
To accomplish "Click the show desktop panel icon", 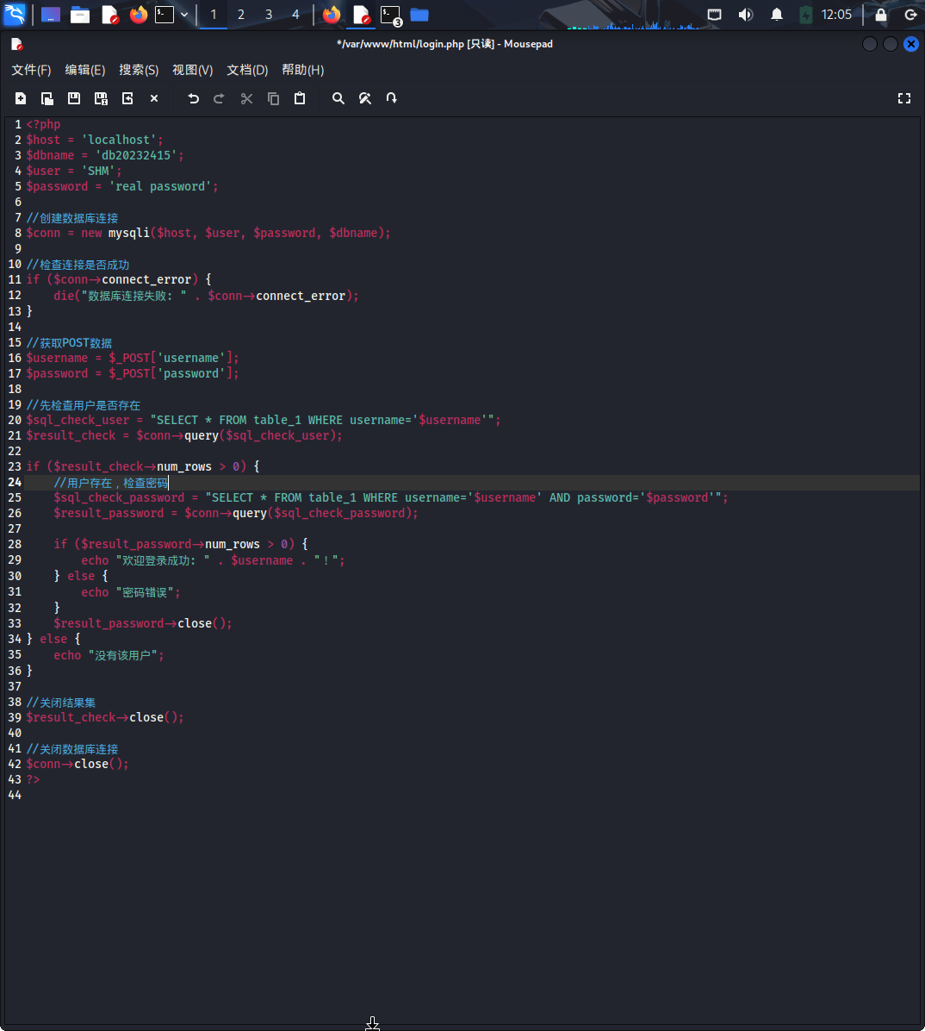I will click(51, 15).
